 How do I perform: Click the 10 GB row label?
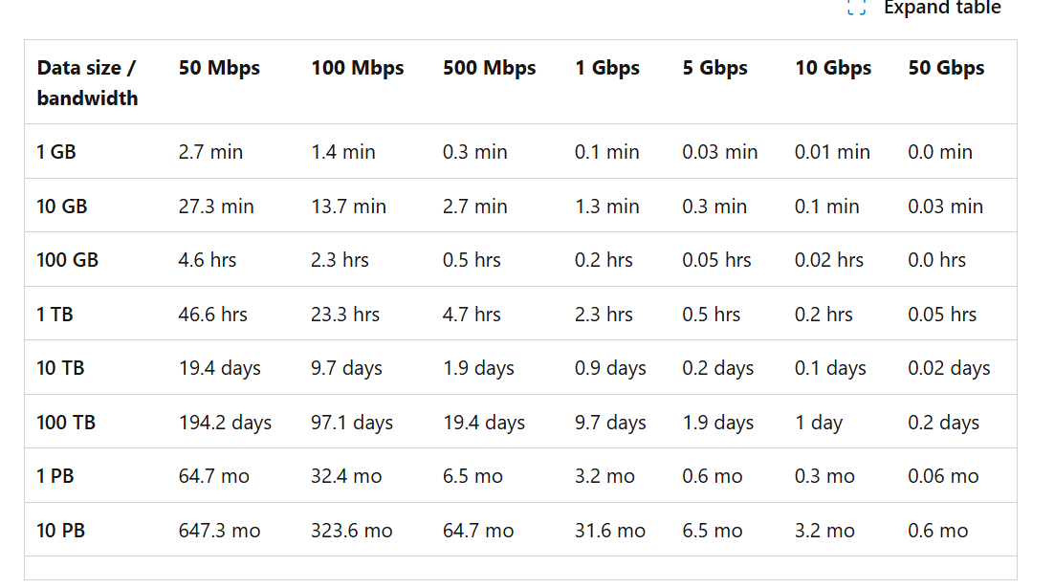coord(62,207)
